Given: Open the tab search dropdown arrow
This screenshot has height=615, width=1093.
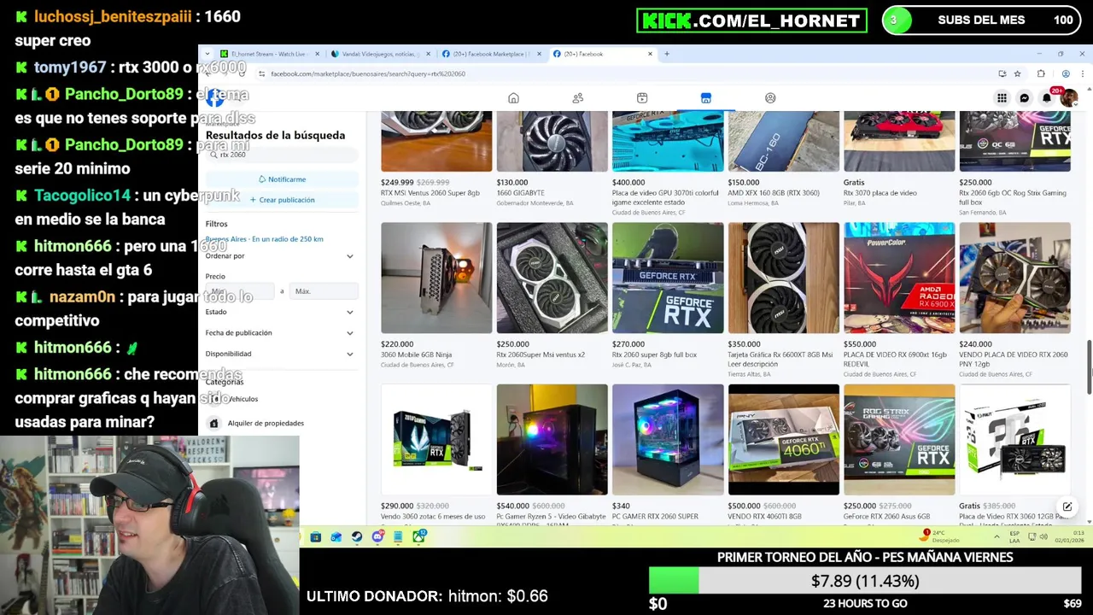Looking at the screenshot, I should (x=207, y=54).
